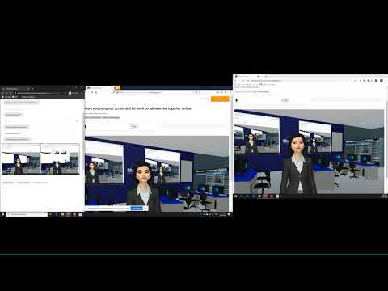The width and height of the screenshot is (388, 291).
Task: Click the blue button below the middle 3D scene
Action: point(137,209)
